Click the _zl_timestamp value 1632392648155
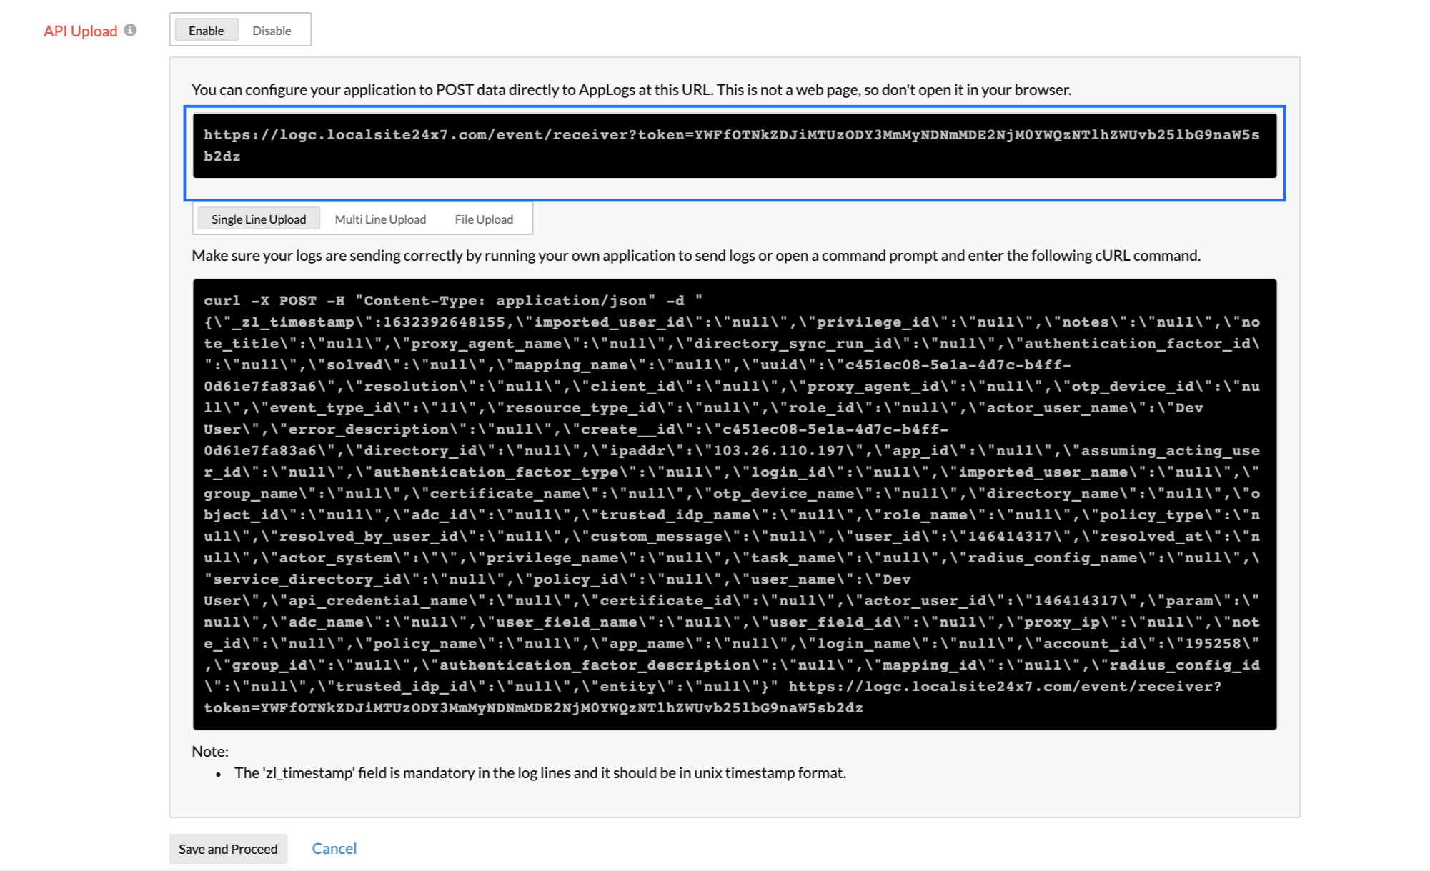This screenshot has width=1430, height=871. (443, 322)
